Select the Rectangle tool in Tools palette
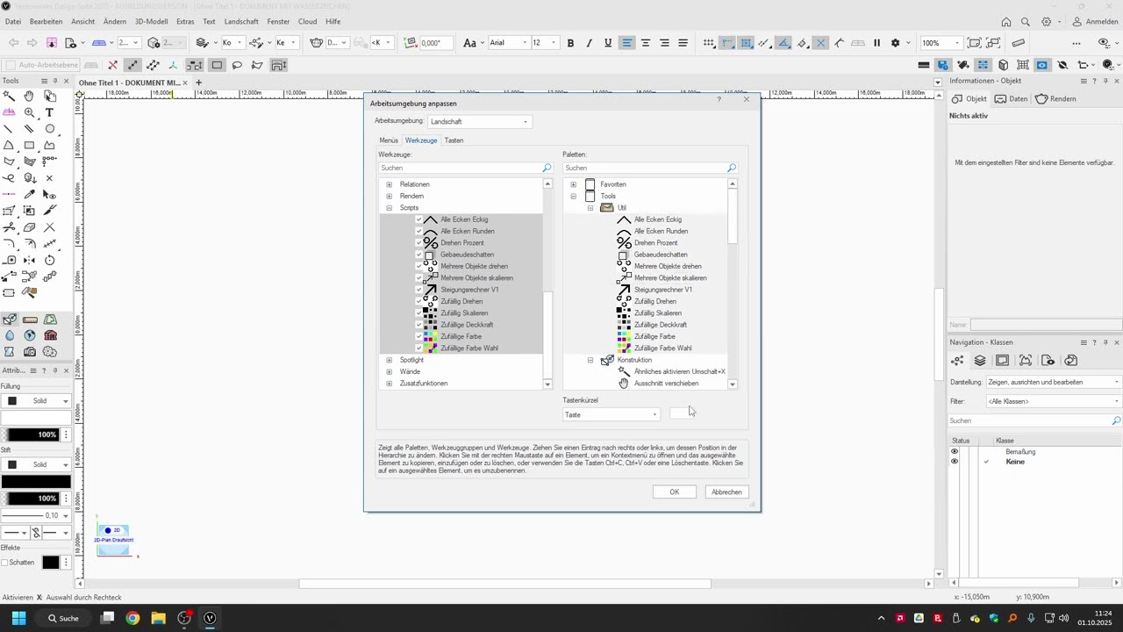1123x632 pixels. point(29,145)
